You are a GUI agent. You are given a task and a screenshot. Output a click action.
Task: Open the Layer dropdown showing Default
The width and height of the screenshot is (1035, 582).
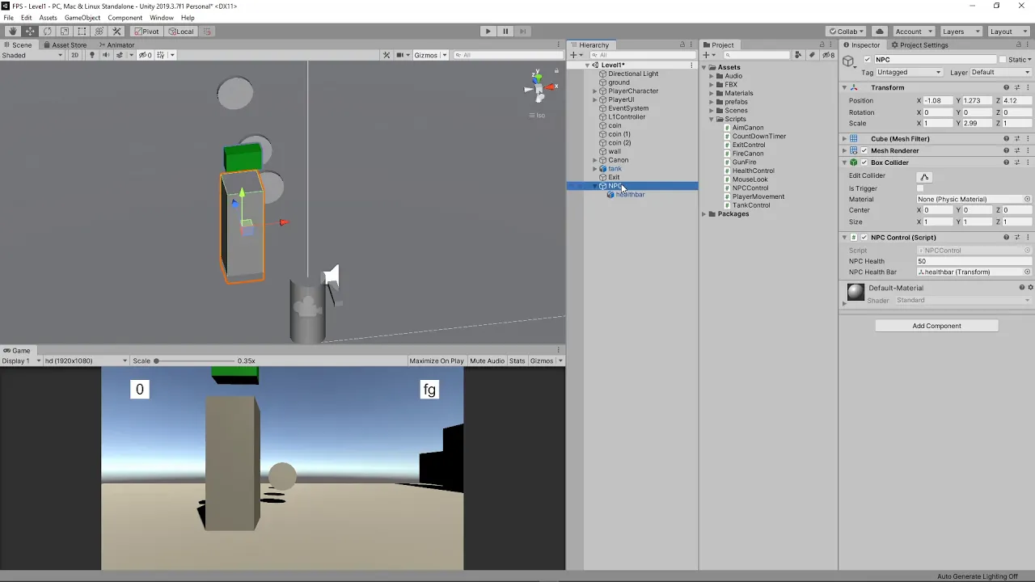pos(1000,73)
